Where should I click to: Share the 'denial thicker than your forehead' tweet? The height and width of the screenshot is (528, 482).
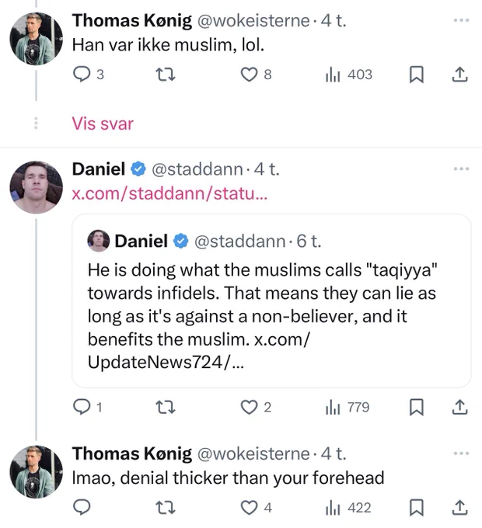(x=459, y=508)
